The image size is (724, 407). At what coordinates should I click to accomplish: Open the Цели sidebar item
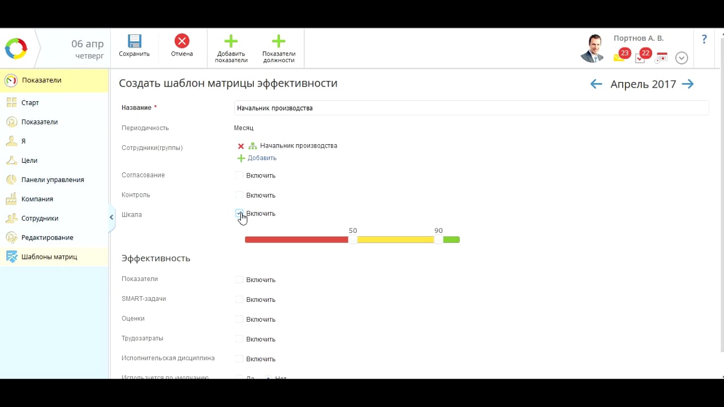54,161
